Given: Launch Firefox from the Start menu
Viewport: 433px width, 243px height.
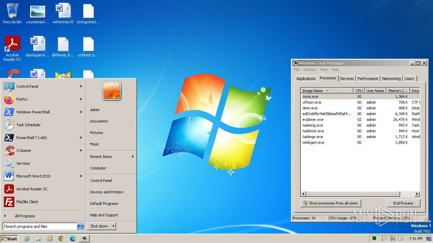Looking at the screenshot, I should 43,99.
